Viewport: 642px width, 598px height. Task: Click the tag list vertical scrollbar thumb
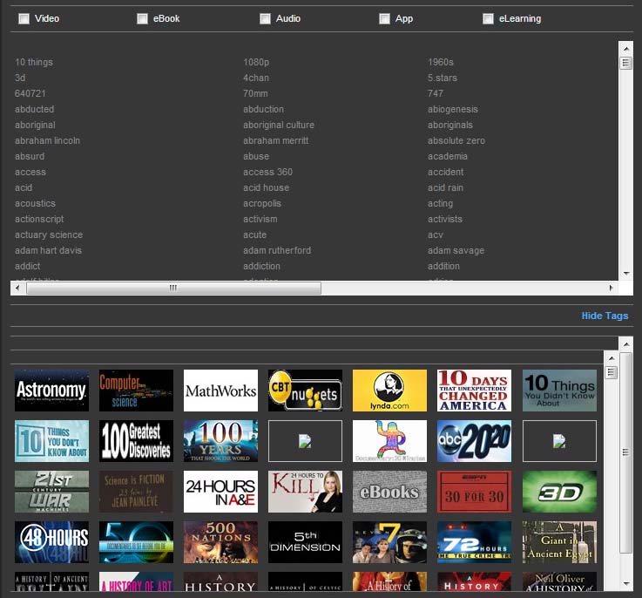[625, 63]
